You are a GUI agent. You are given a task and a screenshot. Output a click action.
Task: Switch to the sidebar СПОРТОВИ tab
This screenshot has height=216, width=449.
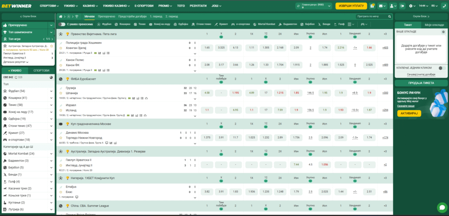coord(41,70)
